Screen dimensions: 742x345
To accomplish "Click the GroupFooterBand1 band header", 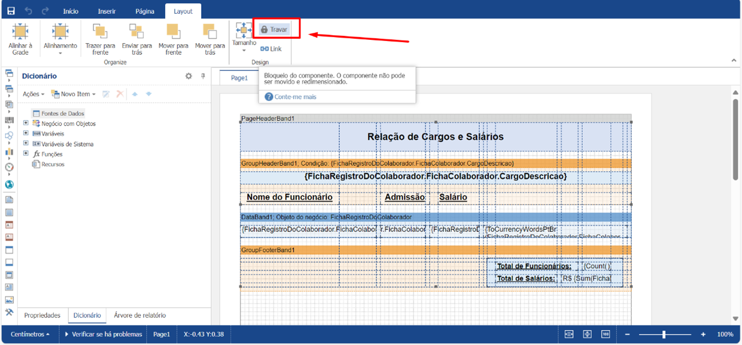I will (436, 250).
